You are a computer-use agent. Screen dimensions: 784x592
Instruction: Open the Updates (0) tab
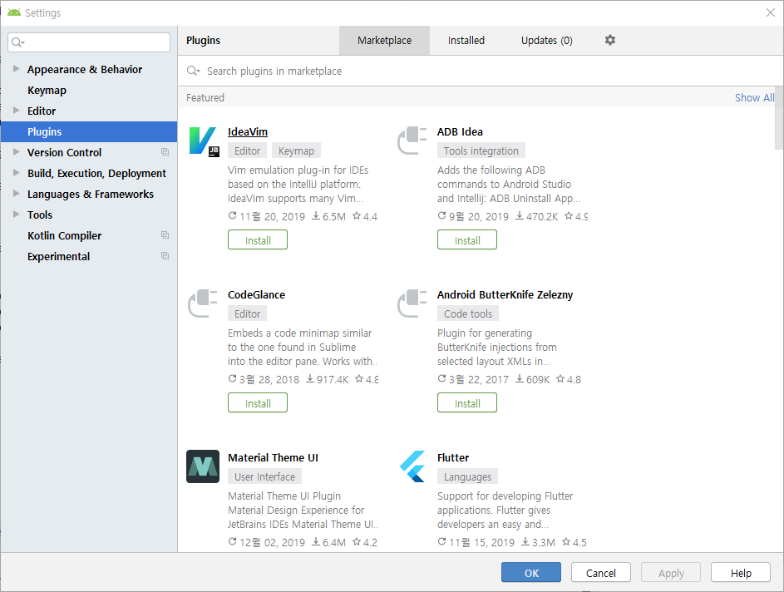546,41
